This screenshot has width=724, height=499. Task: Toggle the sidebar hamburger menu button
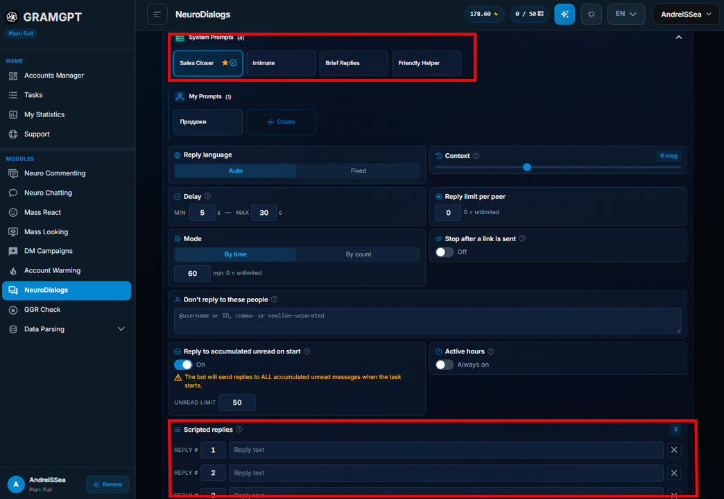(157, 15)
